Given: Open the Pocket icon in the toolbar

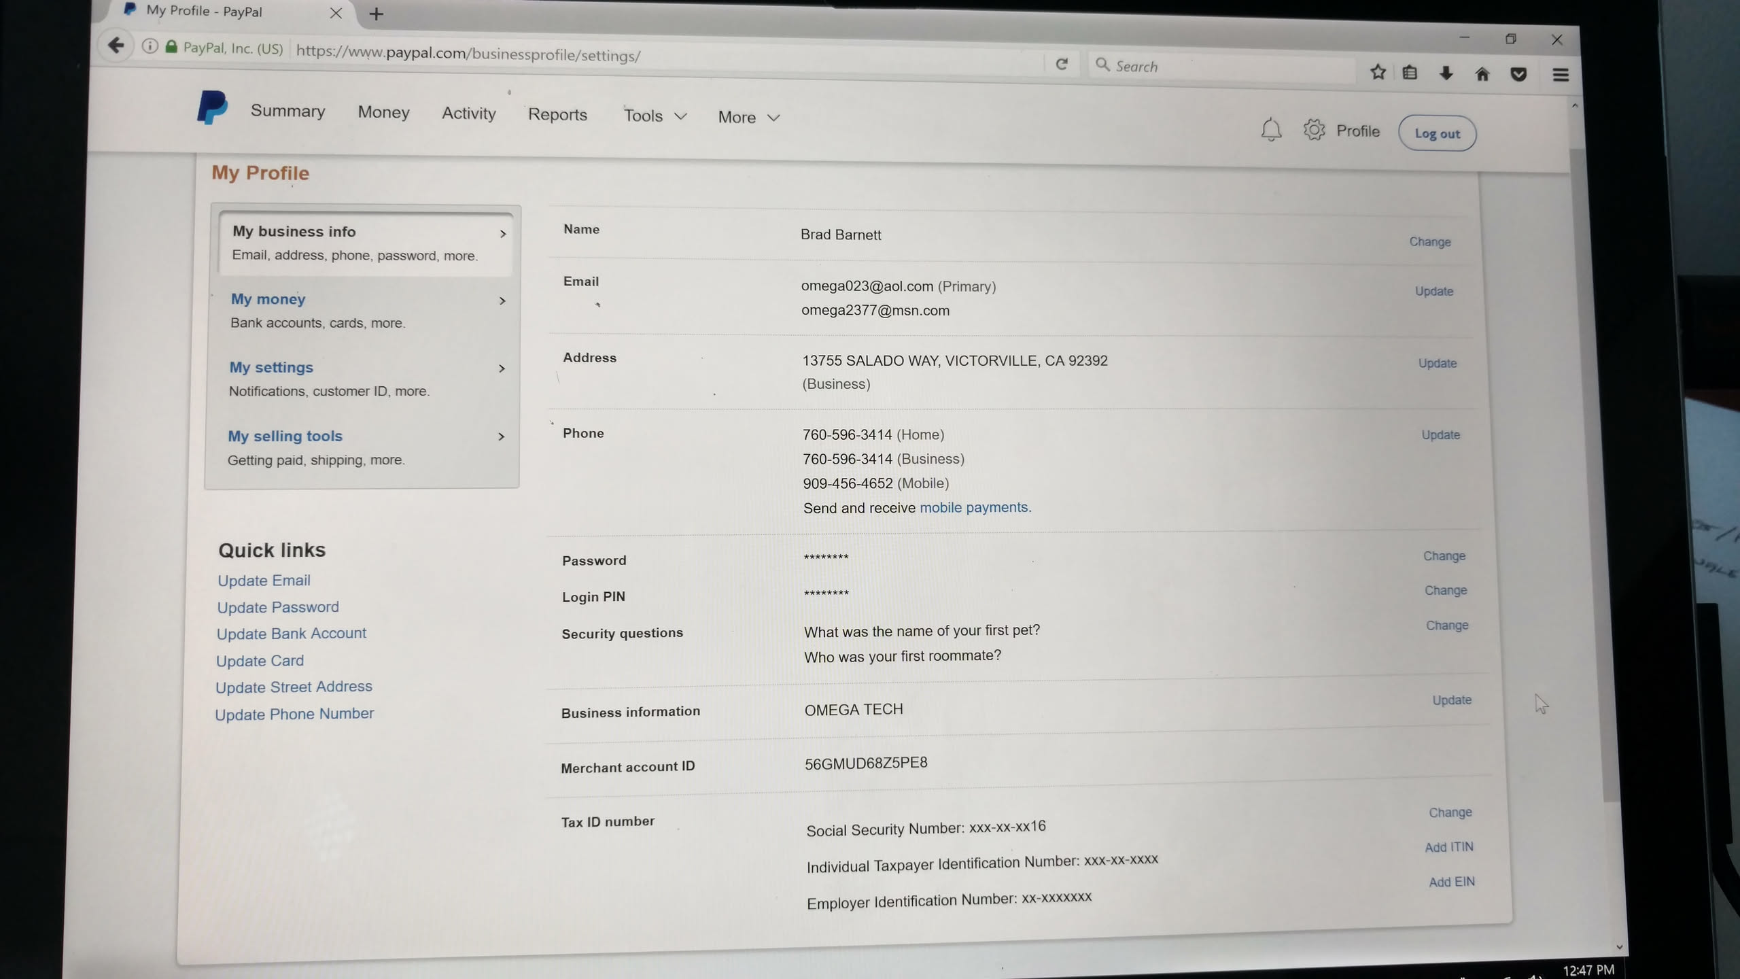Looking at the screenshot, I should point(1518,75).
